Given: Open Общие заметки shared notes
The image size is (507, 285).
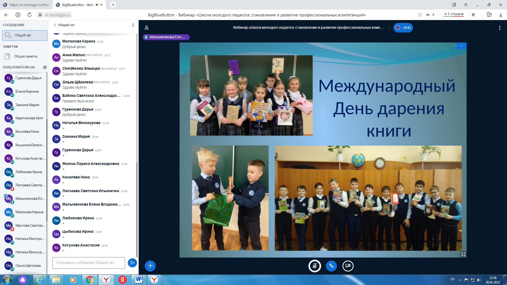Looking at the screenshot, I should tap(25, 56).
